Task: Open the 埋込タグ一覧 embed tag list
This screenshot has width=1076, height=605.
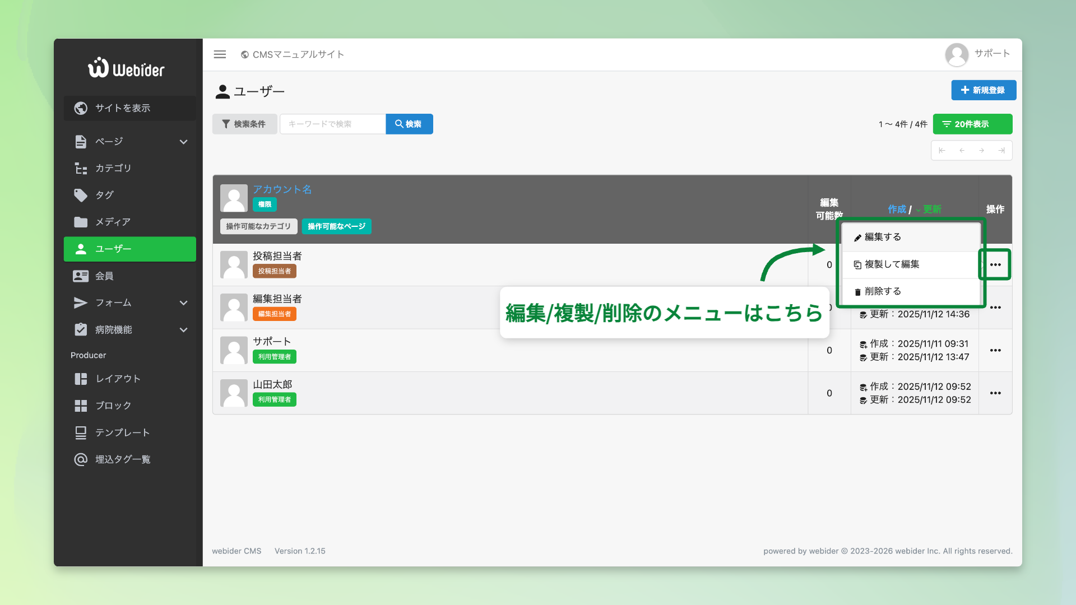Action: [122, 459]
